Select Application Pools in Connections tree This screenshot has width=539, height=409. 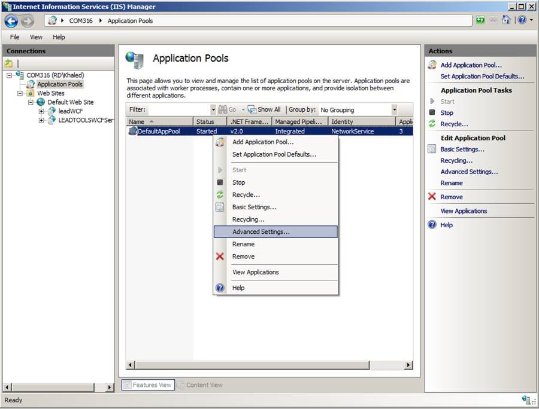[59, 84]
